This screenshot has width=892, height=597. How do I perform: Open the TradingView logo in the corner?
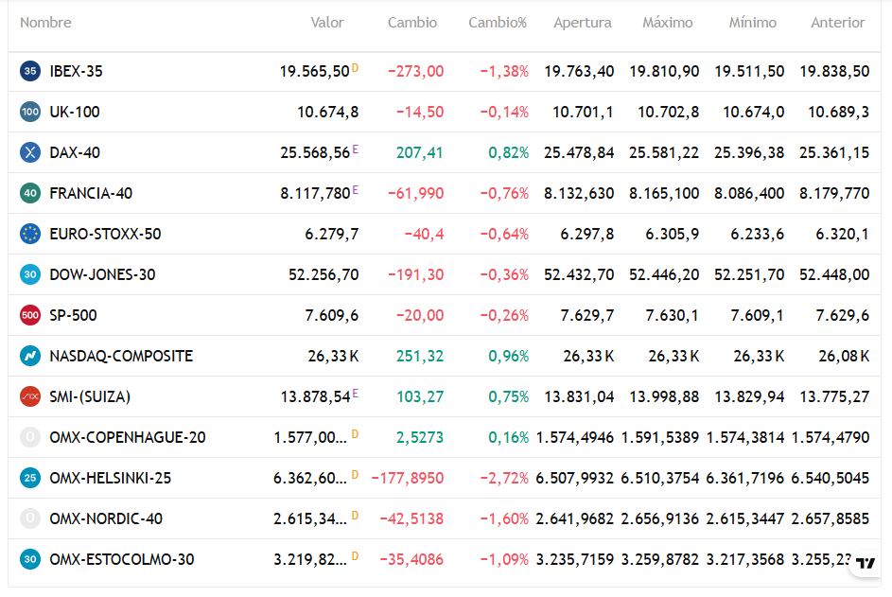click(866, 563)
